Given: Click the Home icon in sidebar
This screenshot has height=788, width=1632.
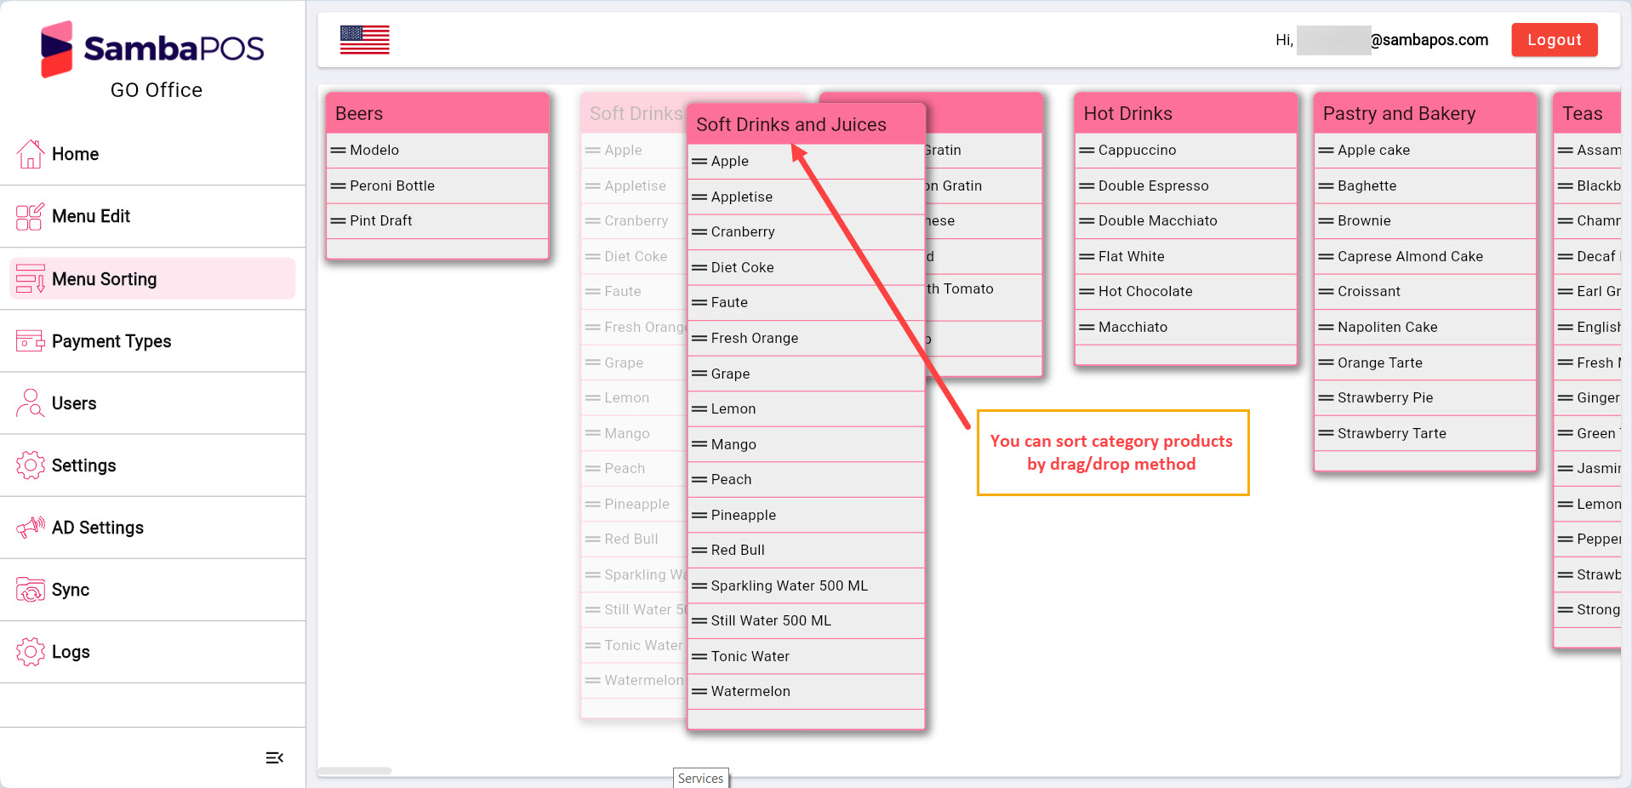Looking at the screenshot, I should tap(30, 154).
